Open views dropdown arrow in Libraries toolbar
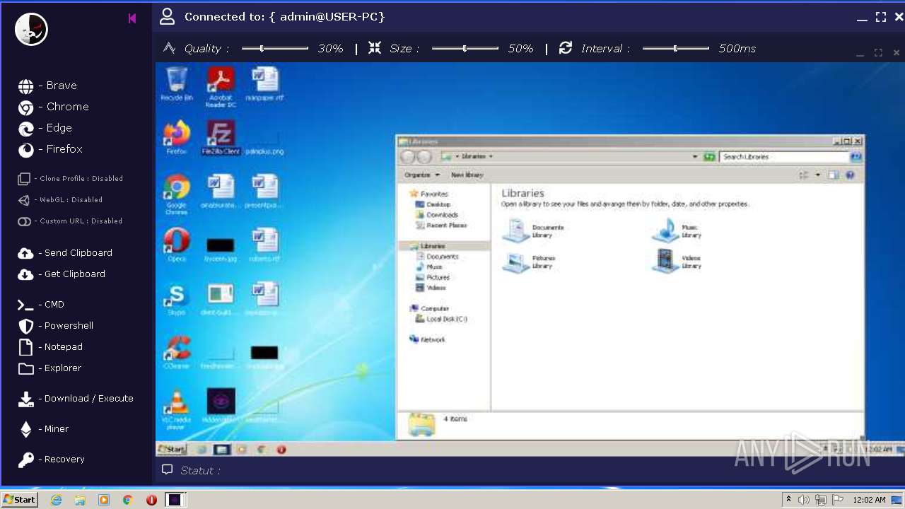905x509 pixels. (x=818, y=175)
